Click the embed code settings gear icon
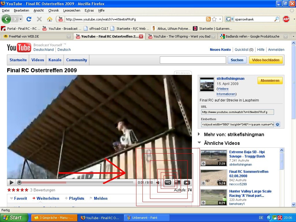296x222 pixels. click(x=277, y=125)
